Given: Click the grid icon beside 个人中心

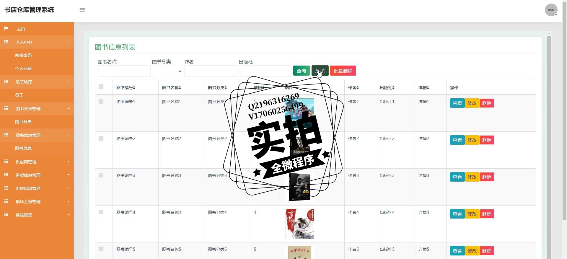Looking at the screenshot, I should click(x=6, y=42).
